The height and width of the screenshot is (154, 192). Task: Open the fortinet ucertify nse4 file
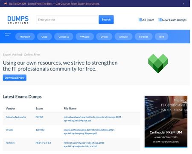click(x=84, y=145)
